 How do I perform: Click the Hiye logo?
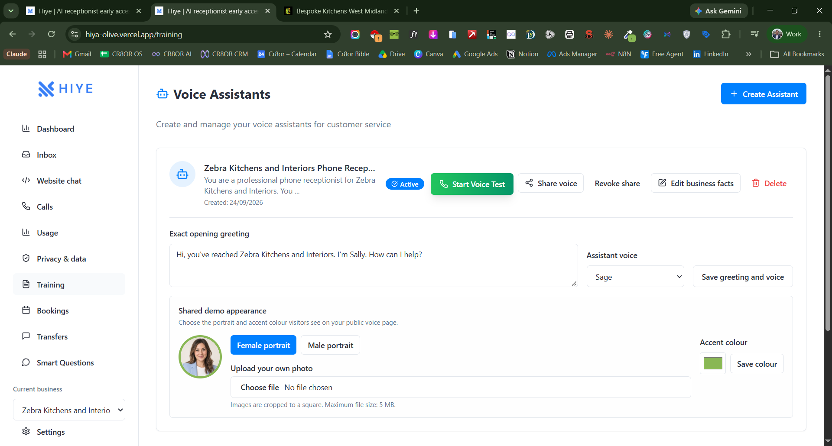pos(65,89)
